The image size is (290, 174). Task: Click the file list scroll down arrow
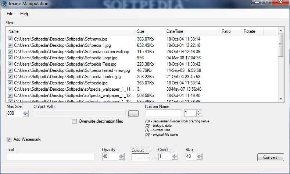click(281, 99)
